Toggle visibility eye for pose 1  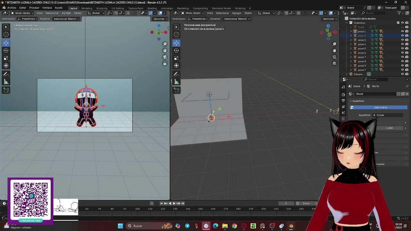(402, 31)
